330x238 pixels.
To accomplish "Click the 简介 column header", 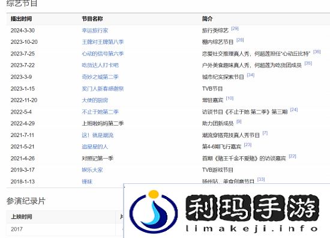I will click(x=208, y=19).
